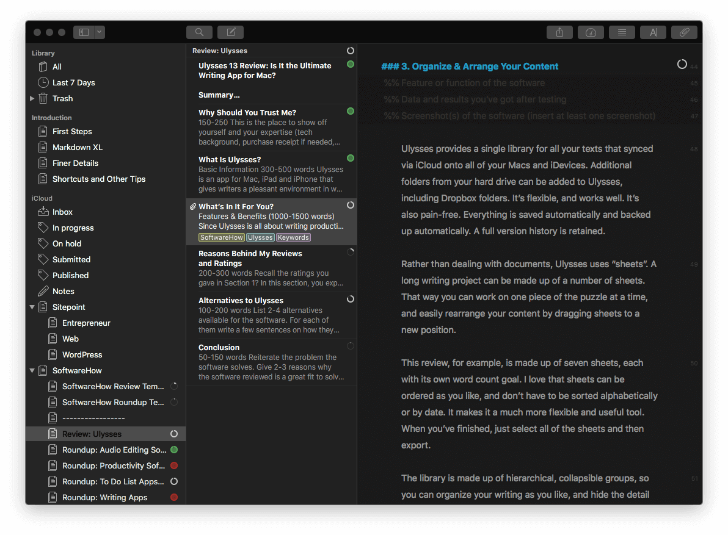Open Finer Details in Introduction
This screenshot has width=728, height=535.
point(106,163)
